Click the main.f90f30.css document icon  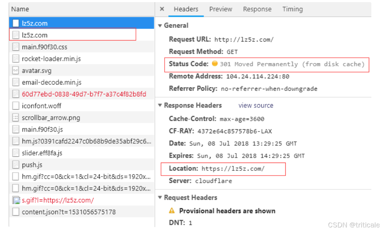click(15, 47)
